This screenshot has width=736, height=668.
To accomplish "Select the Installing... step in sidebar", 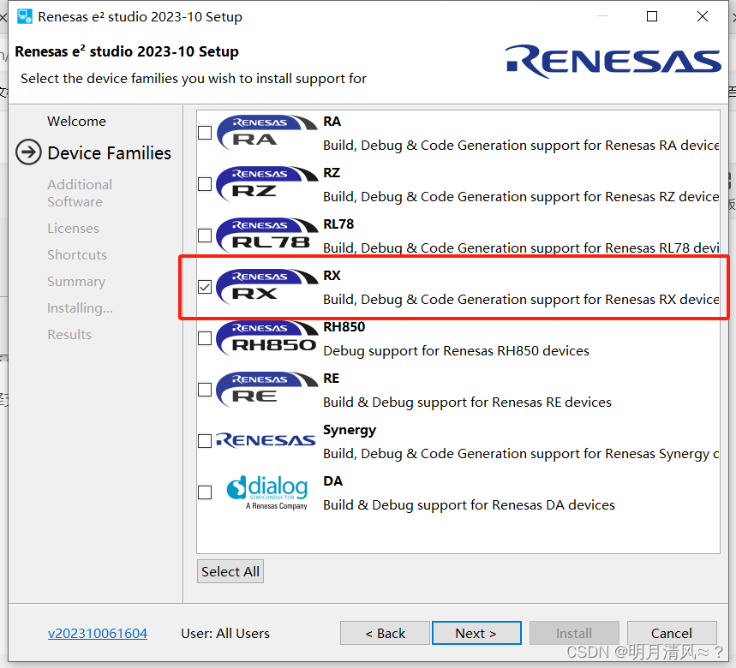I will coord(80,308).
